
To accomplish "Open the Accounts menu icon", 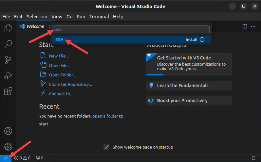I will pos(8,131).
